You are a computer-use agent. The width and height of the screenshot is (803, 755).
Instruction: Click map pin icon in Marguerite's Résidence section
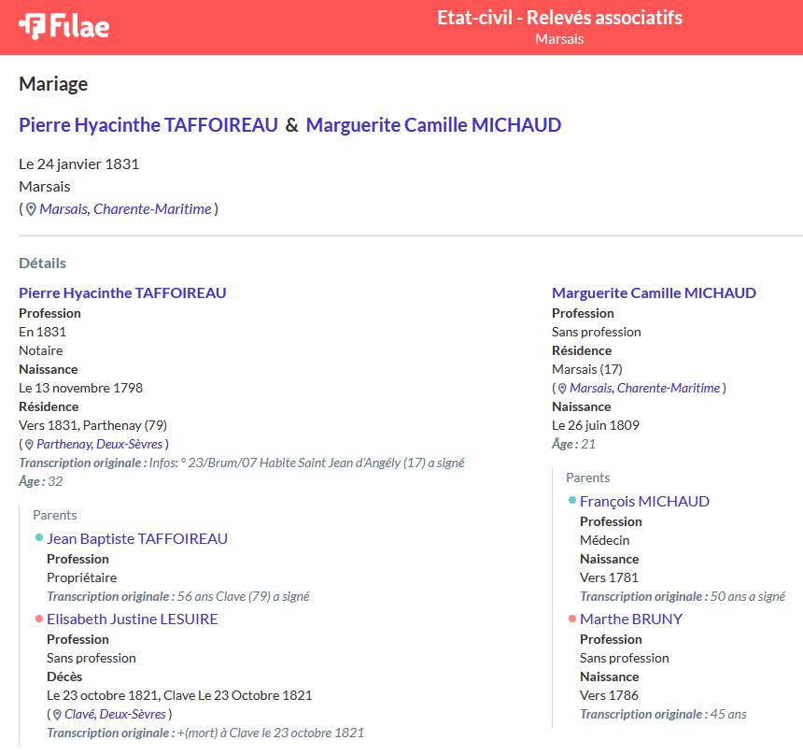click(x=562, y=389)
